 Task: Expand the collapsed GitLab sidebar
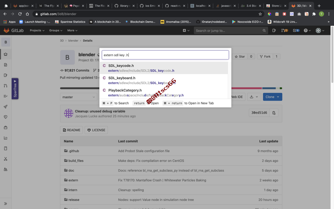pos(5,204)
